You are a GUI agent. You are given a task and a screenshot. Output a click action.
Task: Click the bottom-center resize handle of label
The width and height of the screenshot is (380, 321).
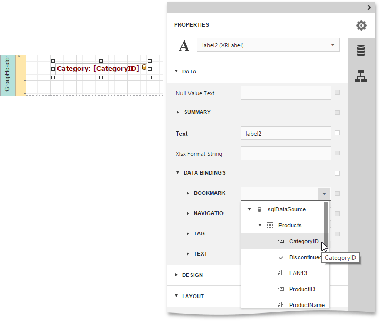point(101,77)
